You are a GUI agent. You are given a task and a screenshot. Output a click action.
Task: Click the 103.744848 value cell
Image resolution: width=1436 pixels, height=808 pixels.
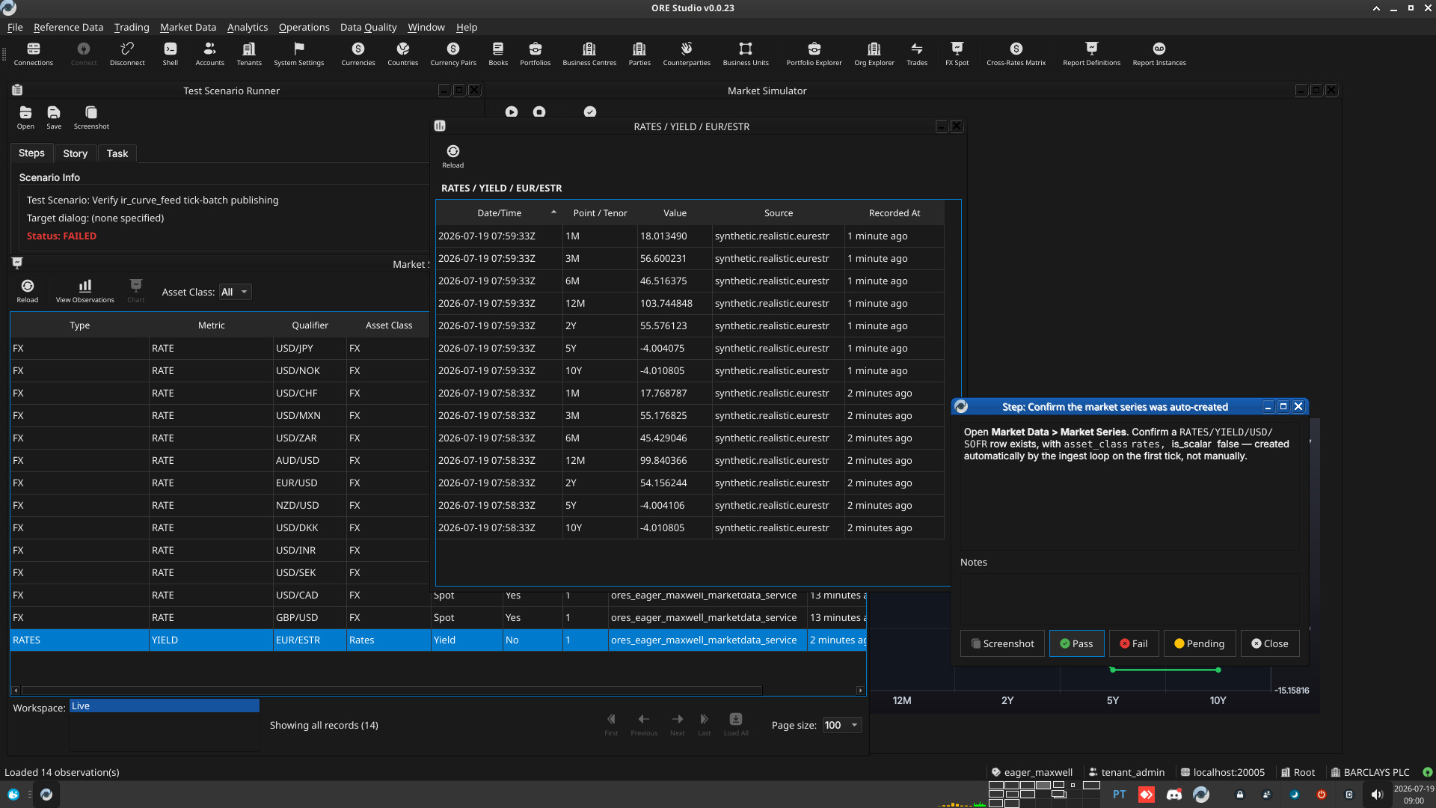(x=675, y=303)
